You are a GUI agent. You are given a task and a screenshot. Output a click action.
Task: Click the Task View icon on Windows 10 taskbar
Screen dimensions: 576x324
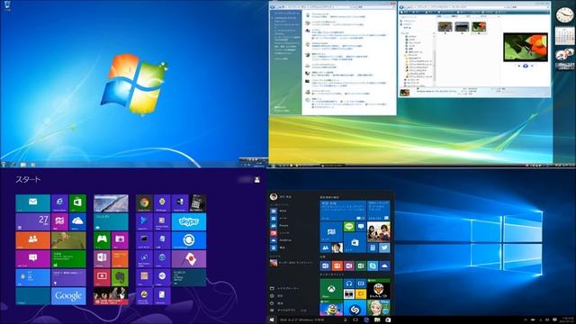pos(355,320)
